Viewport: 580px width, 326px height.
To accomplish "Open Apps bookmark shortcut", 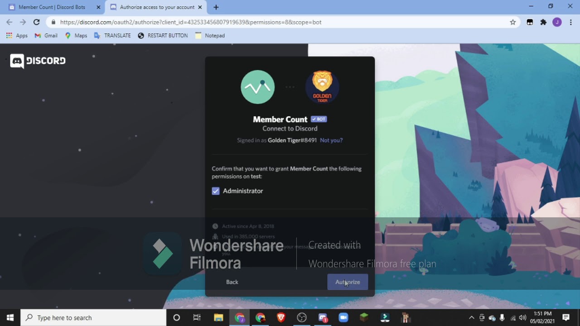I will coord(17,35).
